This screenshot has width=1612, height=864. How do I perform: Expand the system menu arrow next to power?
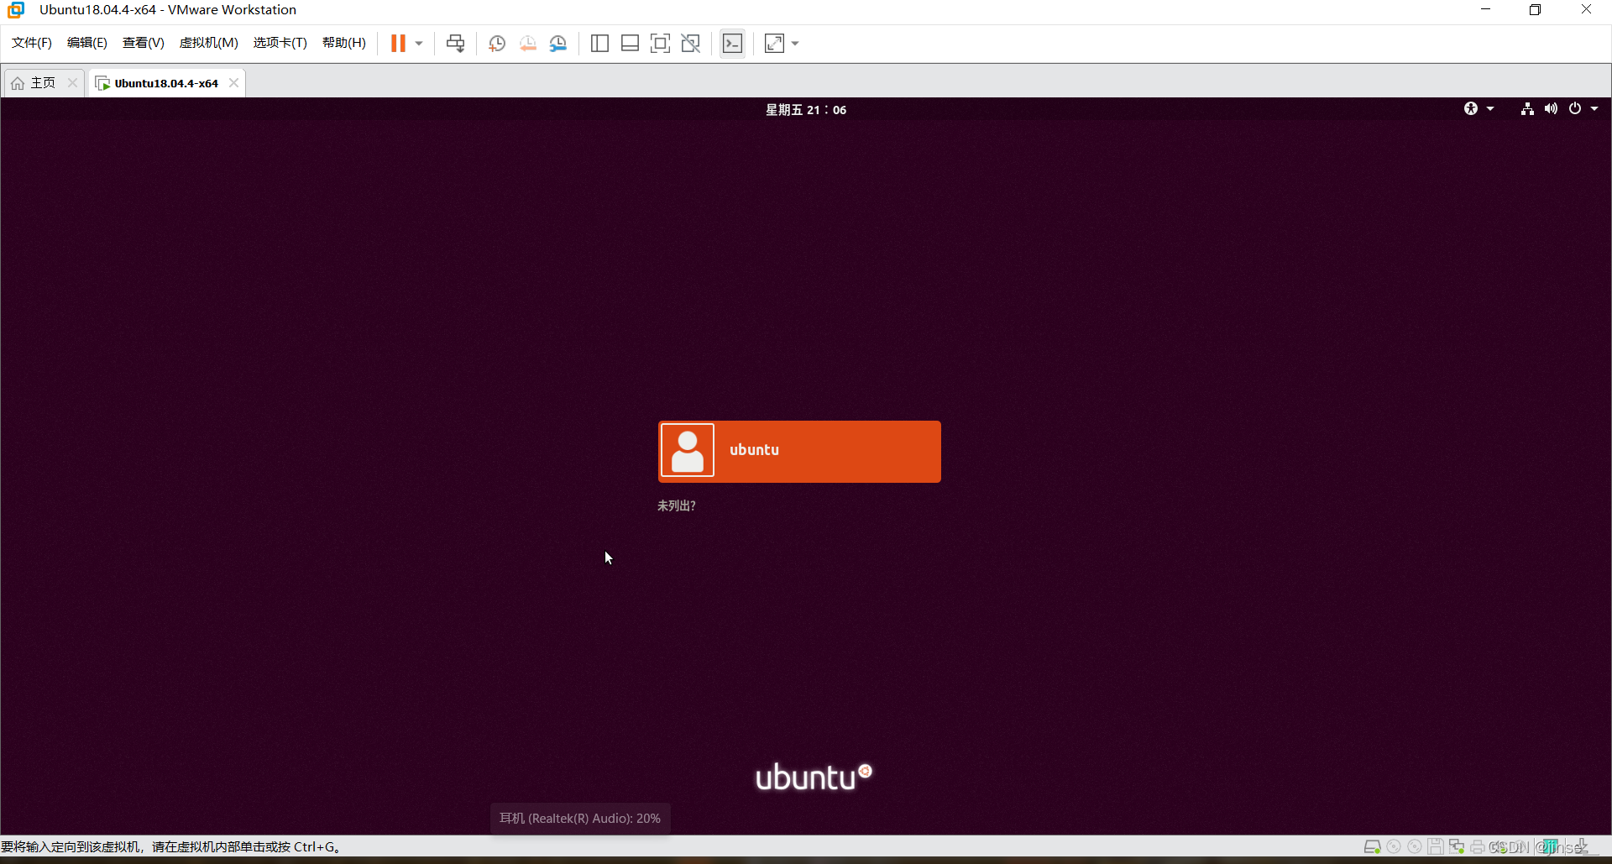1594,108
